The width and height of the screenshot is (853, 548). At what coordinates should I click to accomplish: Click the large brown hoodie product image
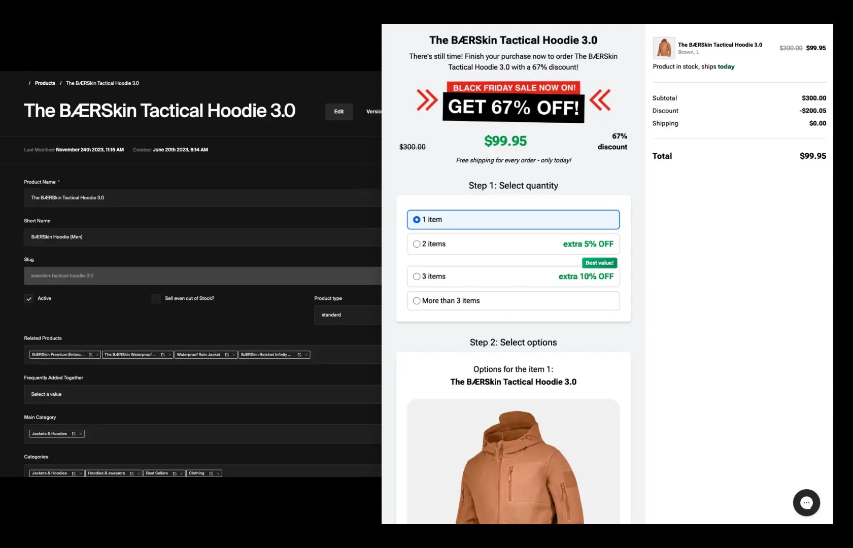(513, 462)
